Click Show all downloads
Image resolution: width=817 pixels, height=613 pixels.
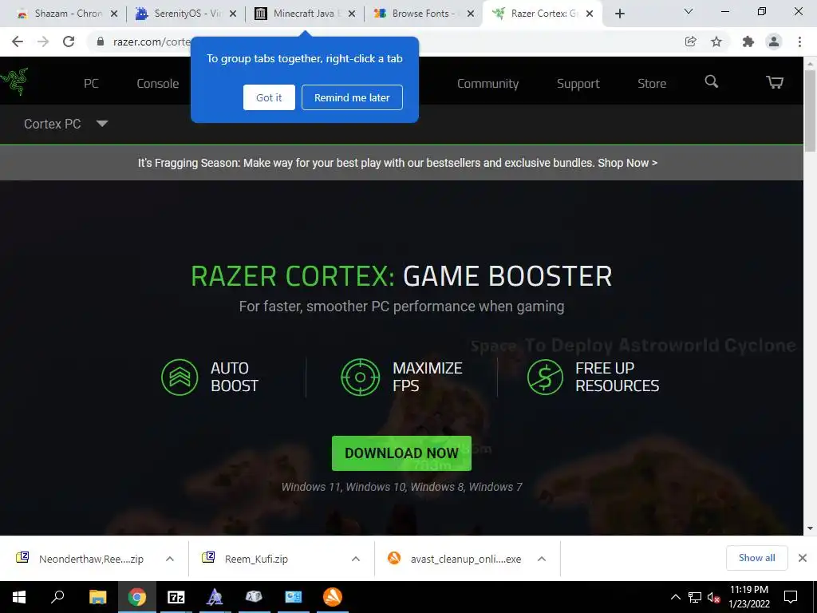click(756, 558)
